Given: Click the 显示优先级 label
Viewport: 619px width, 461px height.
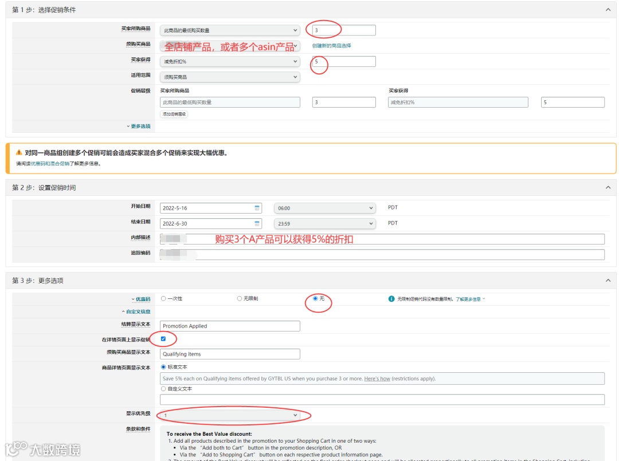Looking at the screenshot, I should click(x=138, y=413).
